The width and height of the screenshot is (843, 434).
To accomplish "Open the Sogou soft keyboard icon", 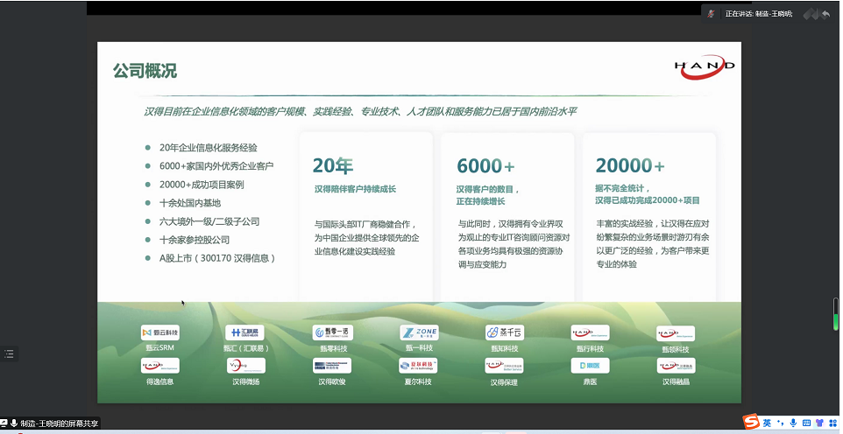I will (x=805, y=423).
